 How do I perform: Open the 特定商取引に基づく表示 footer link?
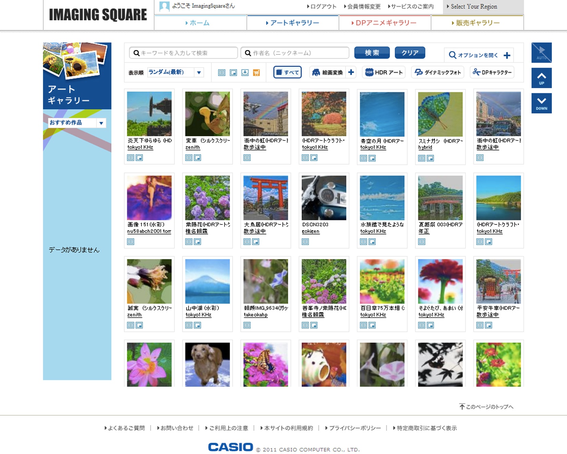pos(425,428)
